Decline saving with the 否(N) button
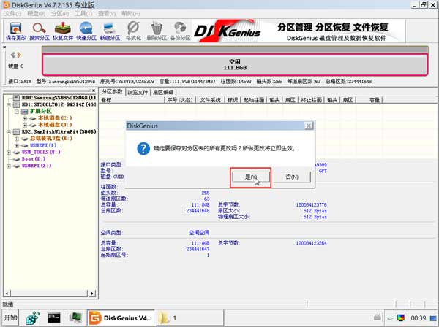Image resolution: width=439 pixels, height=327 pixels. (292, 177)
